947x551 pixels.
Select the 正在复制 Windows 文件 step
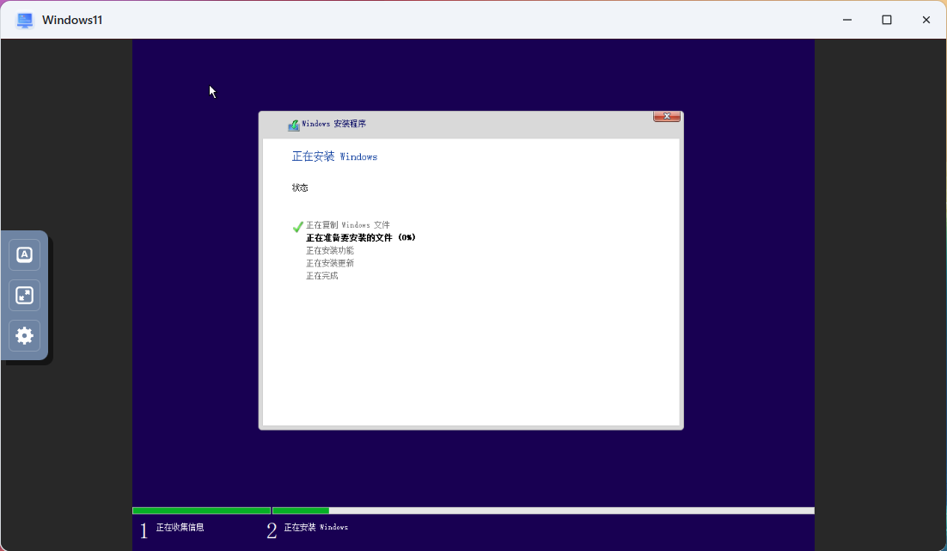pyautogui.click(x=348, y=224)
